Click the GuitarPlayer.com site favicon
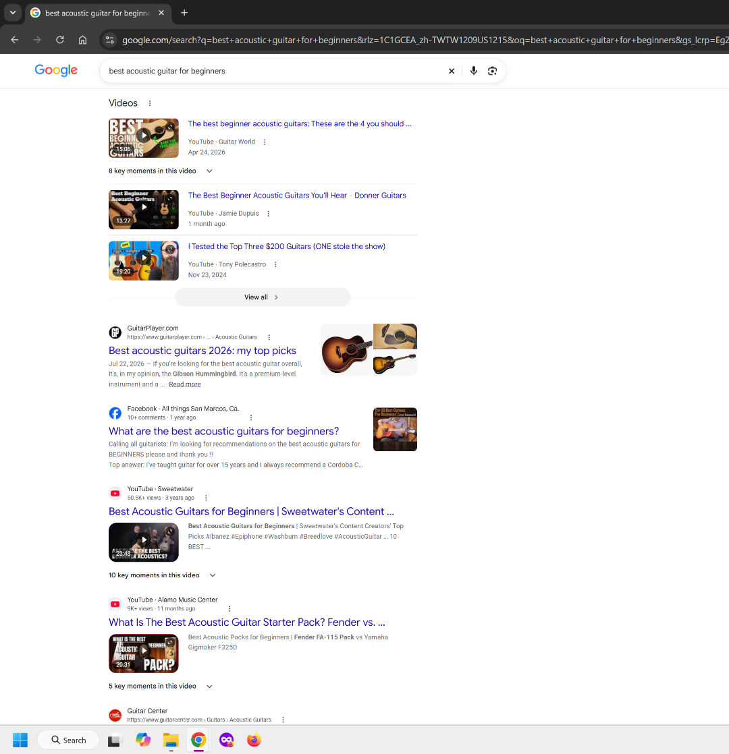Viewport: 729px width, 754px height. pyautogui.click(x=115, y=332)
